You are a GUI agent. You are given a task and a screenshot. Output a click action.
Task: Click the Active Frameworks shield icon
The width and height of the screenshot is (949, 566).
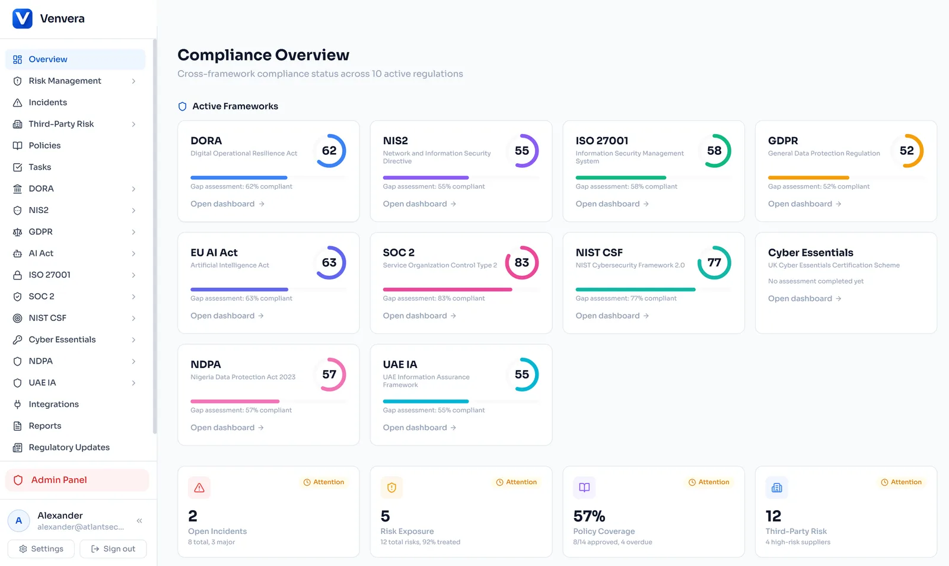(183, 106)
